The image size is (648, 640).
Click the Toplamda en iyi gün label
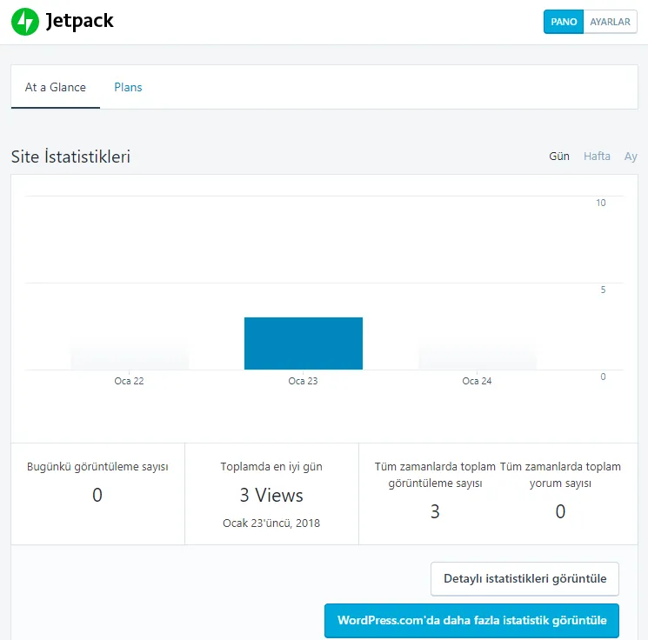[x=271, y=467]
